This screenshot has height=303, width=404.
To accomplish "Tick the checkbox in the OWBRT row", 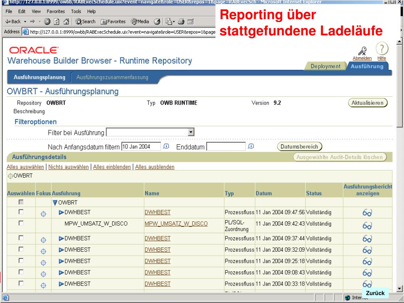I will tap(21, 202).
